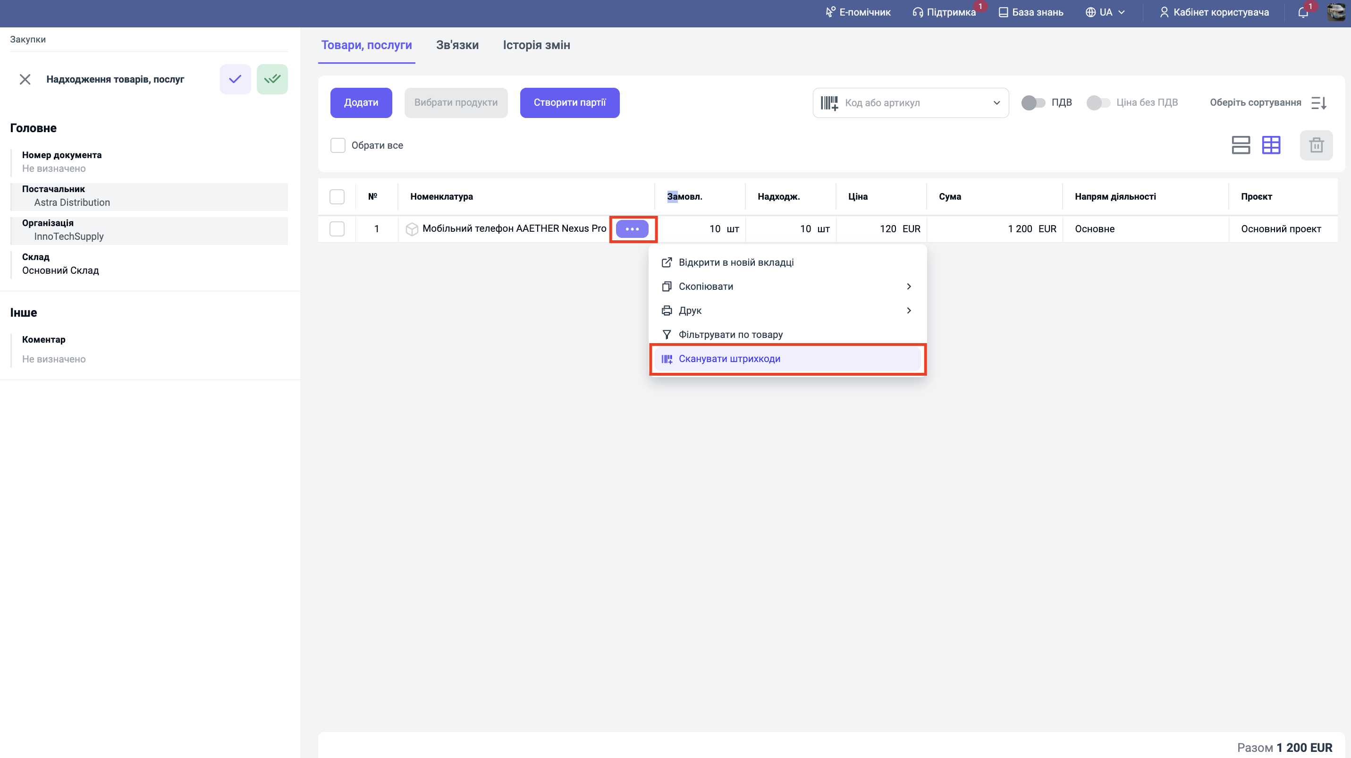Click the trash delete icon

click(1316, 145)
